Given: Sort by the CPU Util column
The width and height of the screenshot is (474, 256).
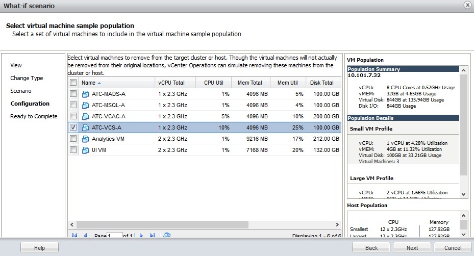Looking at the screenshot, I should pos(213,83).
